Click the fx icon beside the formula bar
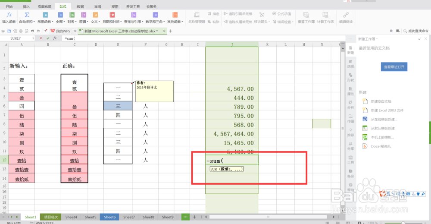The height and width of the screenshot is (224, 431). click(x=55, y=38)
